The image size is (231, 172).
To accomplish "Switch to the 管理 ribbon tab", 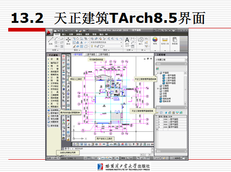I will [94, 34].
